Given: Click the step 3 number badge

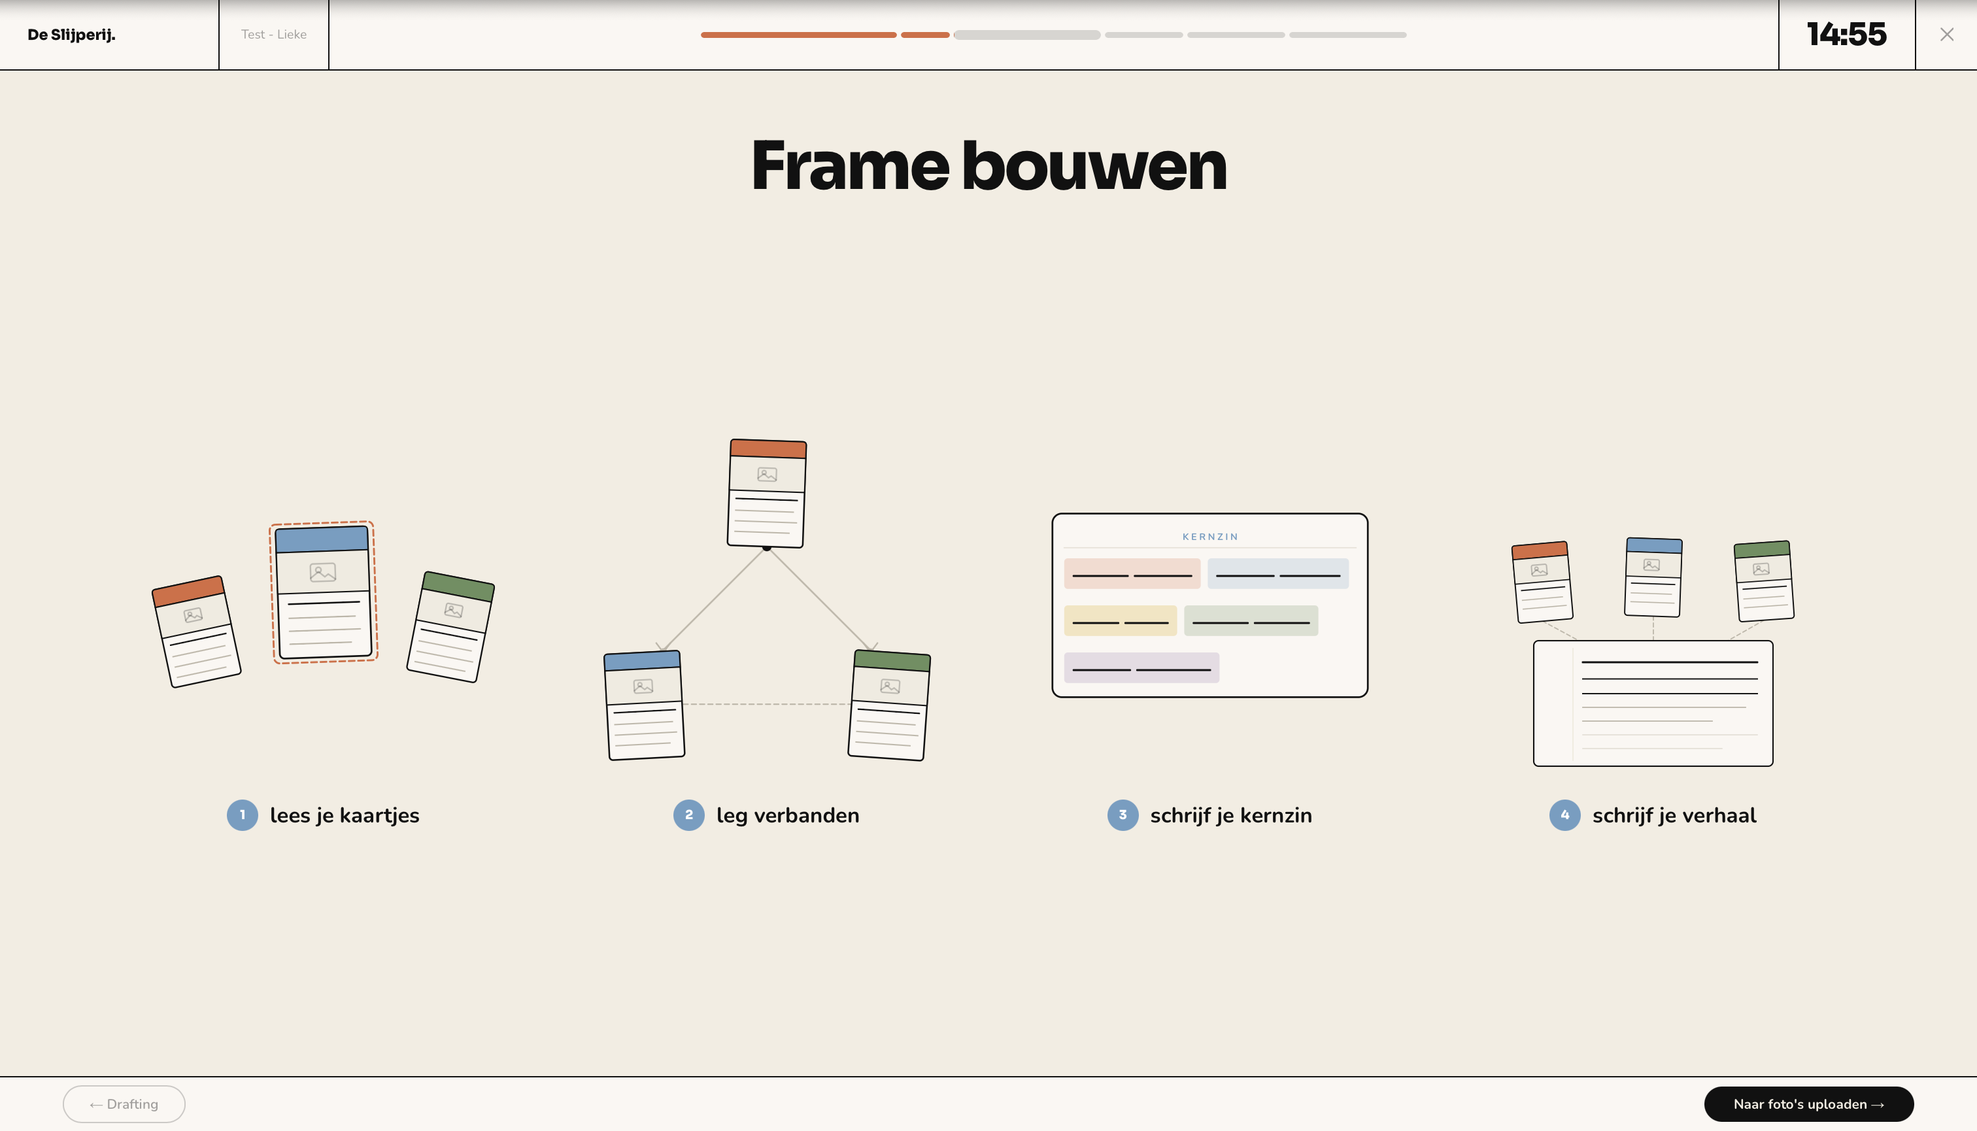Looking at the screenshot, I should click(1123, 815).
